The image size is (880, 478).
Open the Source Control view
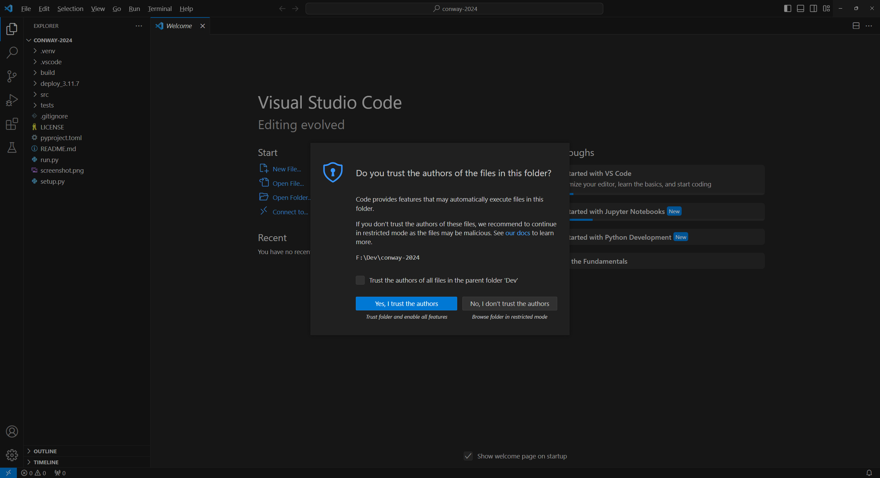(x=12, y=76)
